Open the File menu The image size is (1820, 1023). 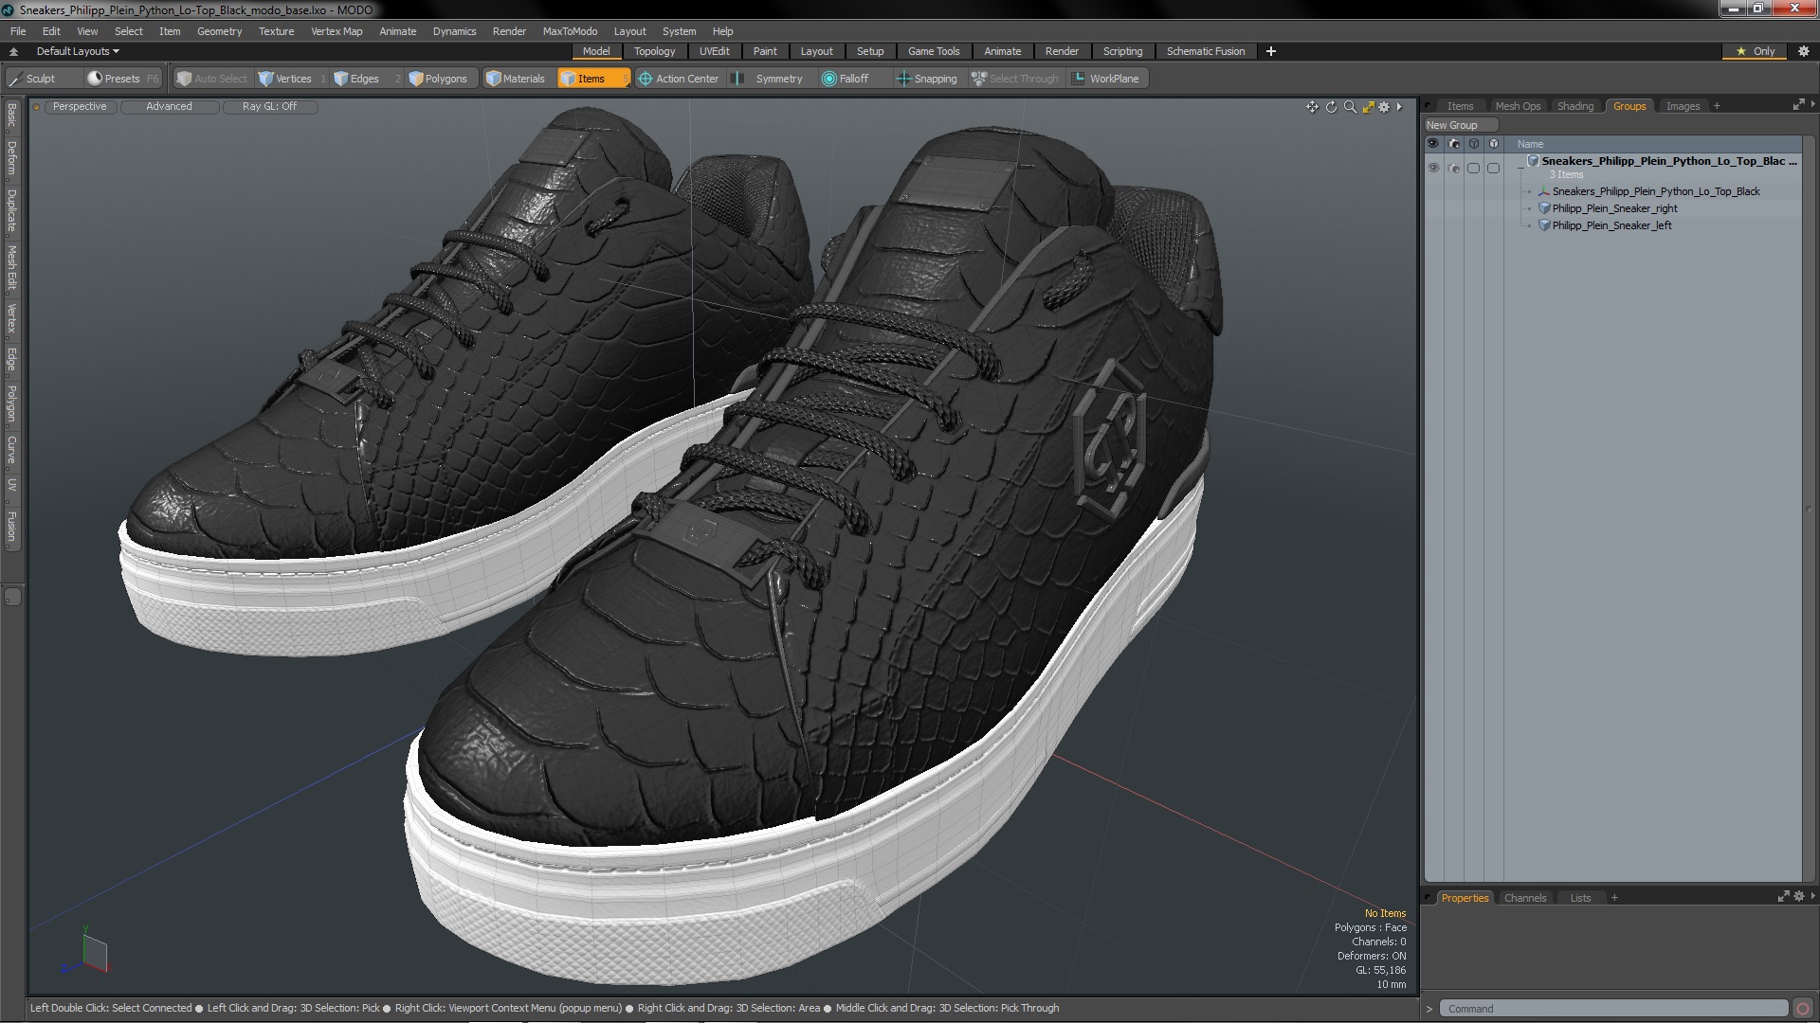pos(18,31)
